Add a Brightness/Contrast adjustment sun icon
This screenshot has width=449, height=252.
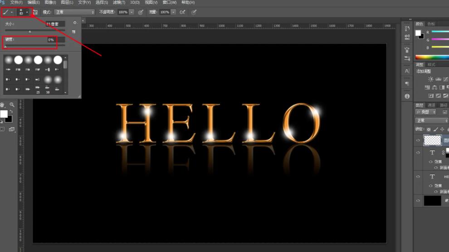(x=430, y=79)
